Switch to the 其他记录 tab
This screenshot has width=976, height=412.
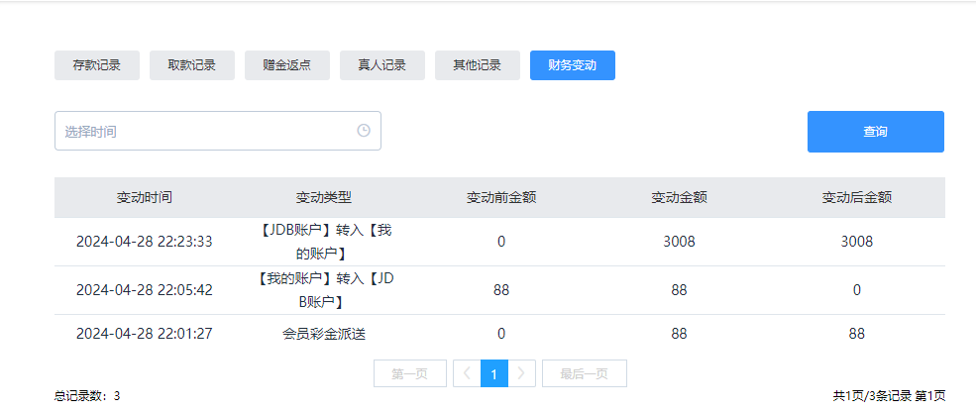pyautogui.click(x=478, y=65)
